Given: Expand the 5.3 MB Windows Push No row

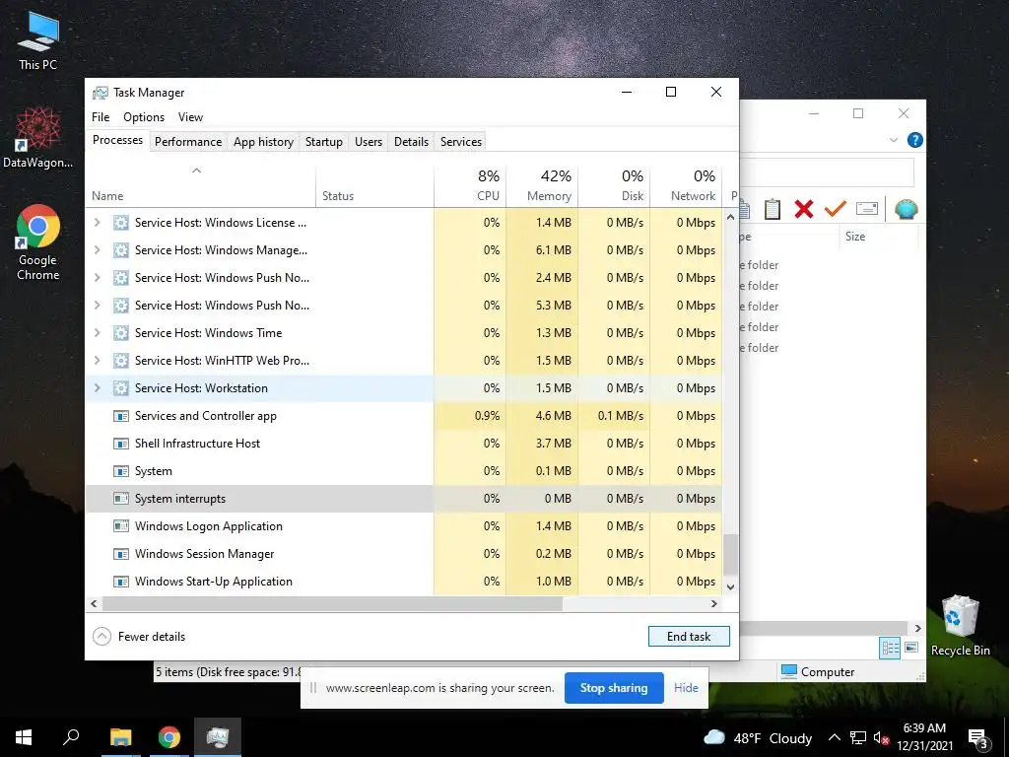Looking at the screenshot, I should point(98,306).
